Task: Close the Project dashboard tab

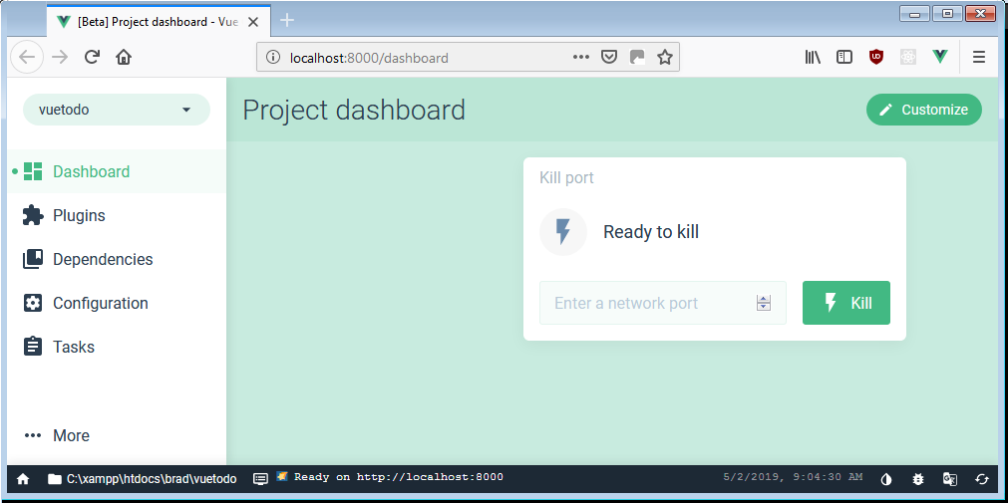Action: (253, 22)
